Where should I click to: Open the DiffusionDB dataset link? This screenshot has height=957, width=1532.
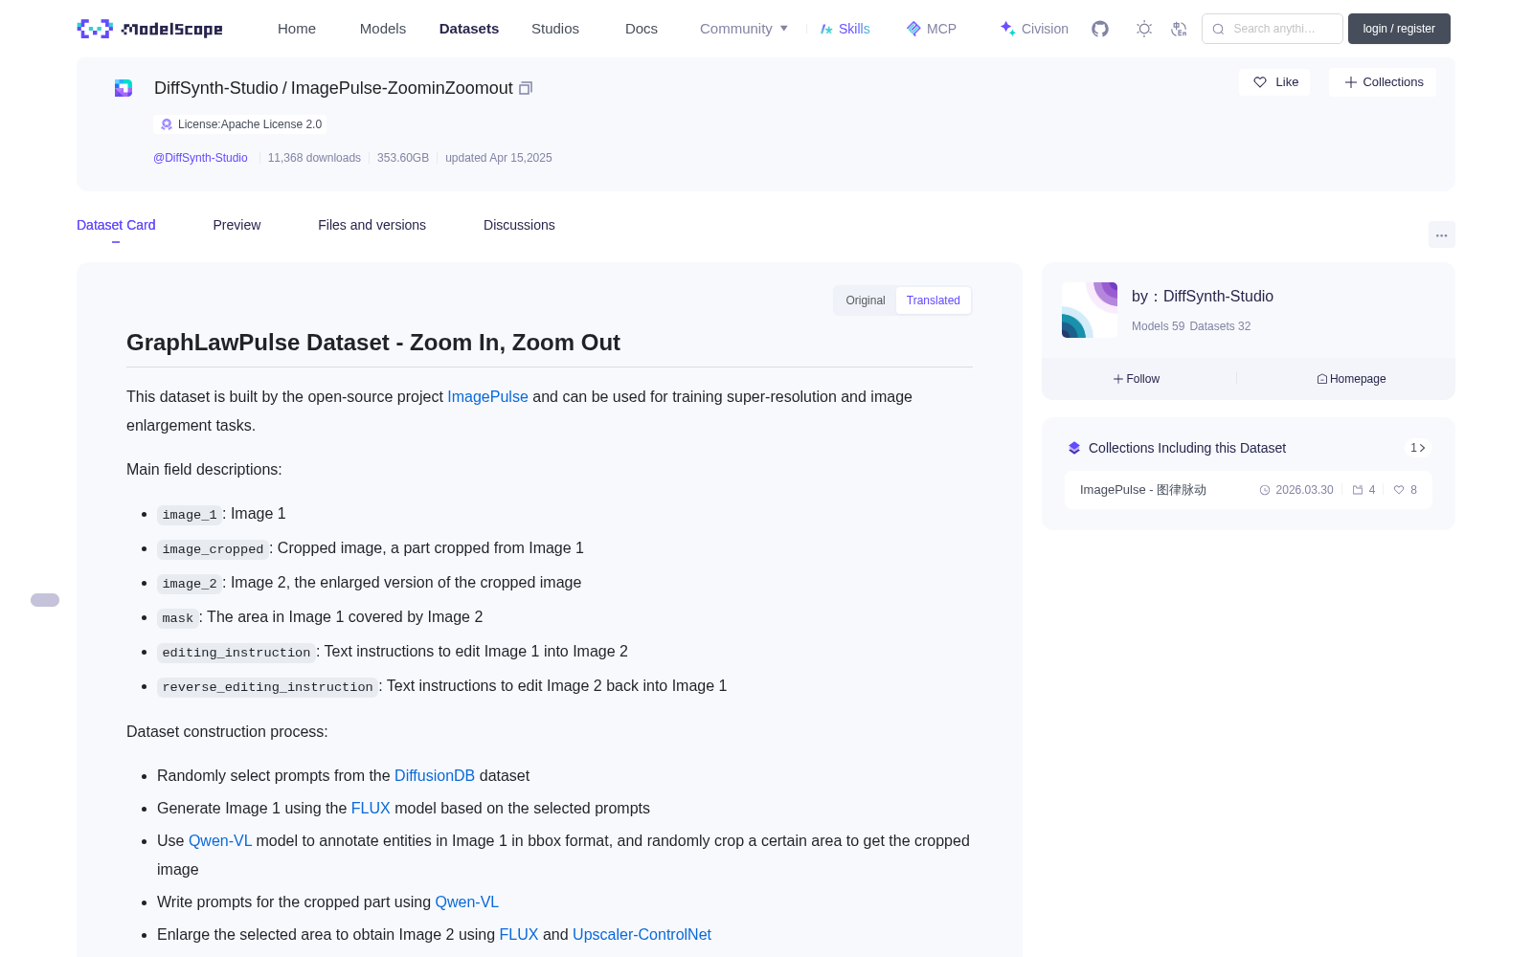tap(435, 776)
